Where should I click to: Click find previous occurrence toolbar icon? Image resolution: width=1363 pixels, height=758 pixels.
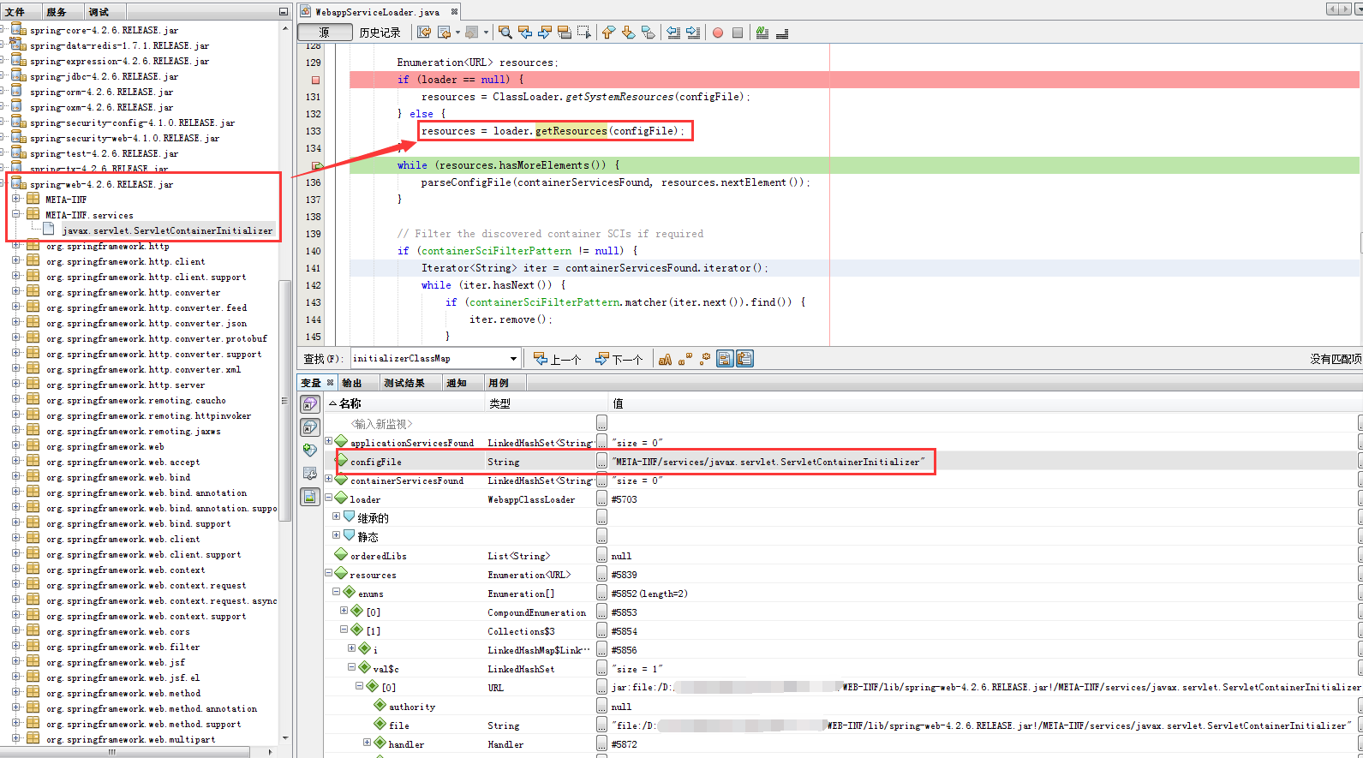[525, 33]
